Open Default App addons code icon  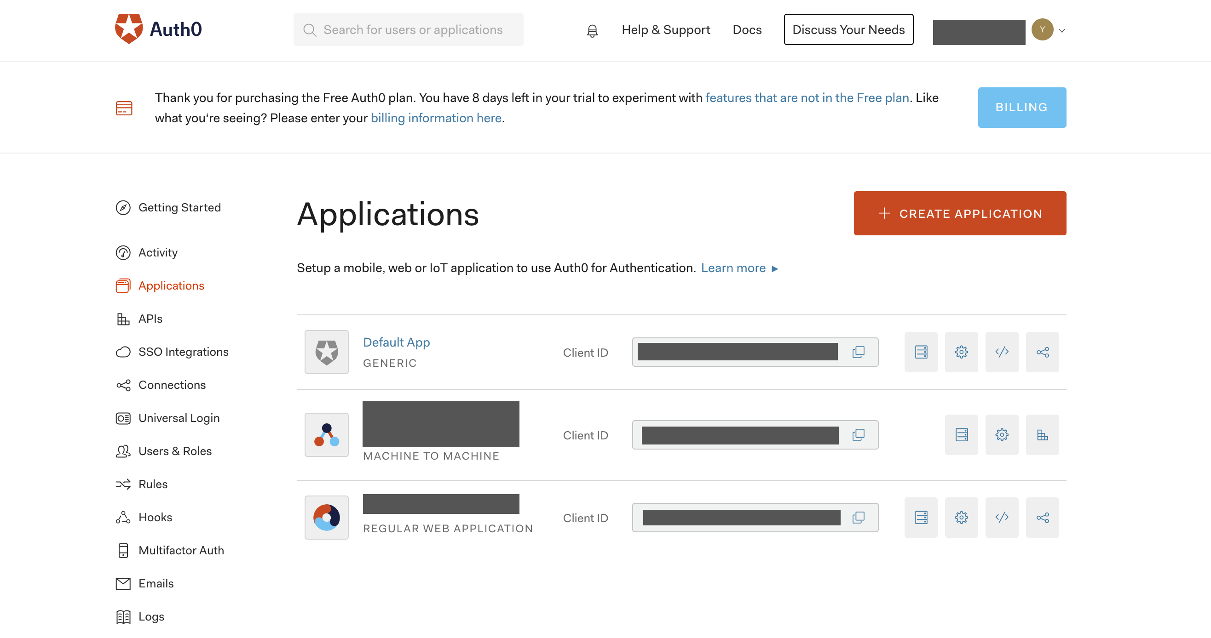pyautogui.click(x=1001, y=352)
